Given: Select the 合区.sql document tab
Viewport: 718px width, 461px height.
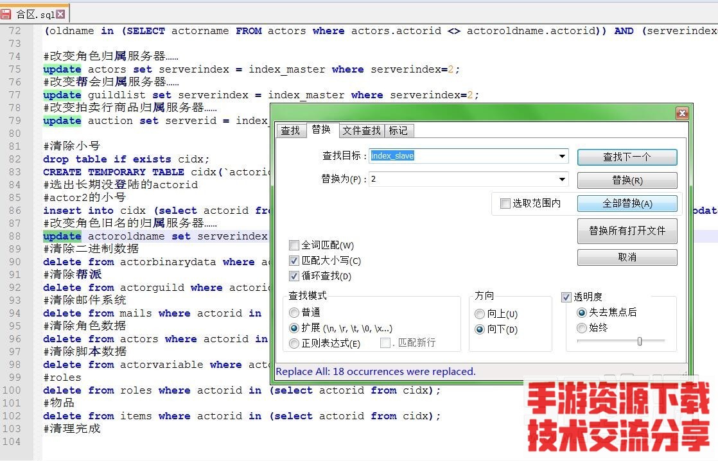Looking at the screenshot, I should pos(35,13).
